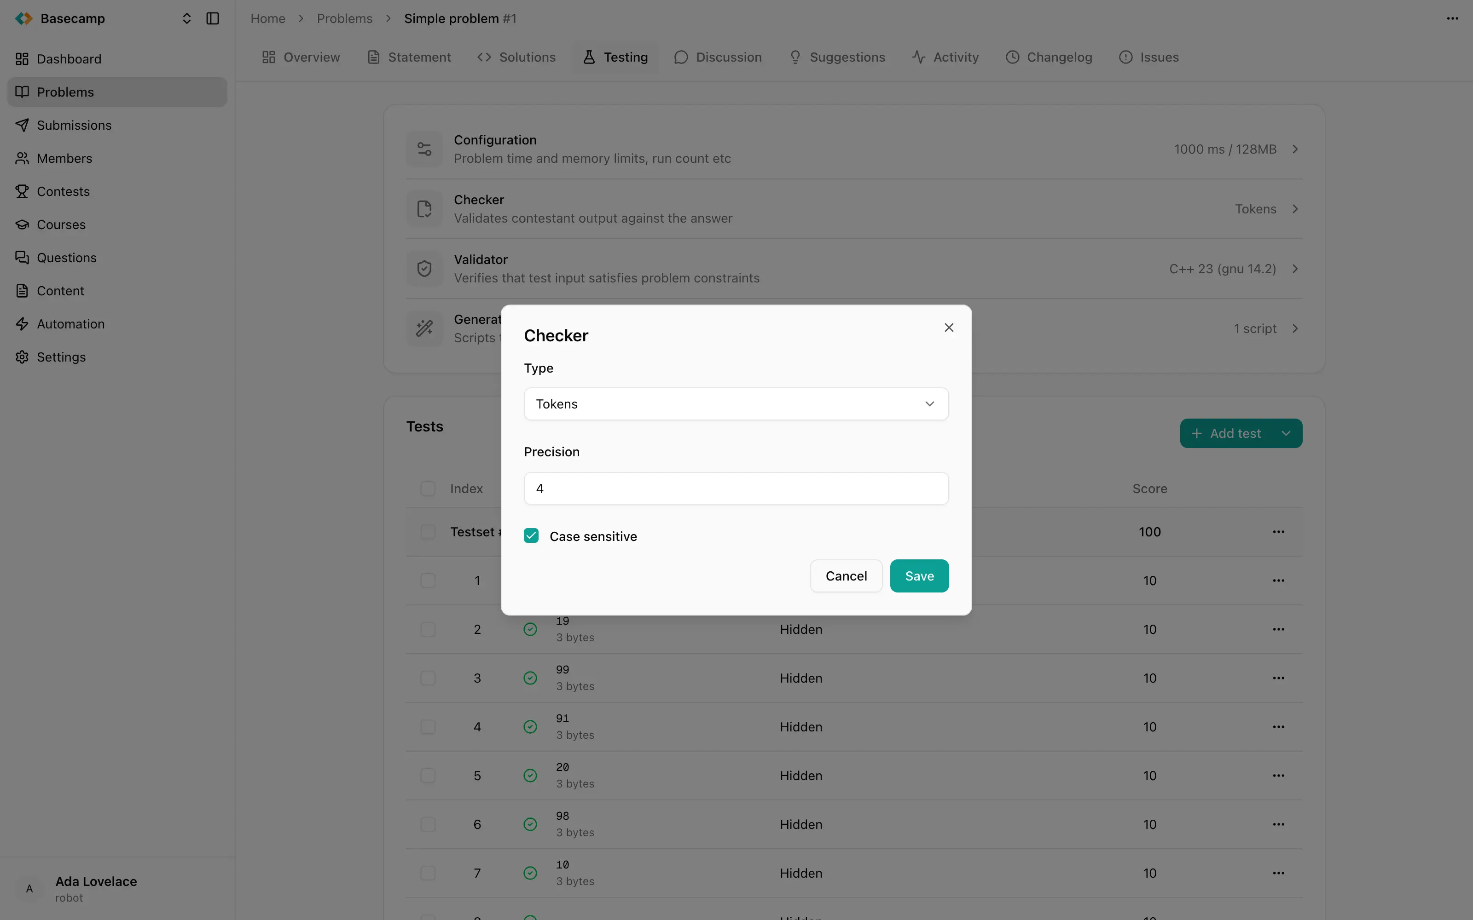This screenshot has height=920, width=1473.
Task: Select the checkbox for test 5
Action: pos(428,776)
